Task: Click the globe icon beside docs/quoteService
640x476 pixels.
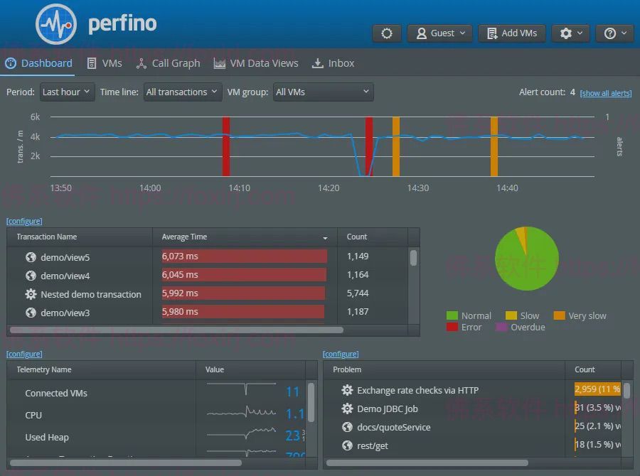Action: tap(346, 427)
